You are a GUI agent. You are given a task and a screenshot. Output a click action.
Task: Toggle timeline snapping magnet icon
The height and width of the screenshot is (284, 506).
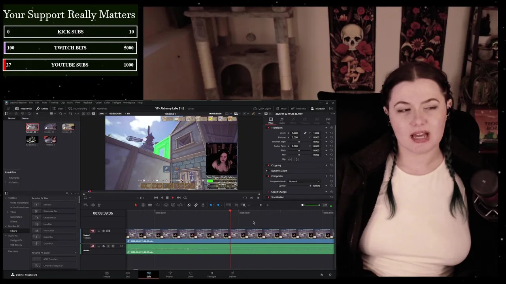coord(189,205)
